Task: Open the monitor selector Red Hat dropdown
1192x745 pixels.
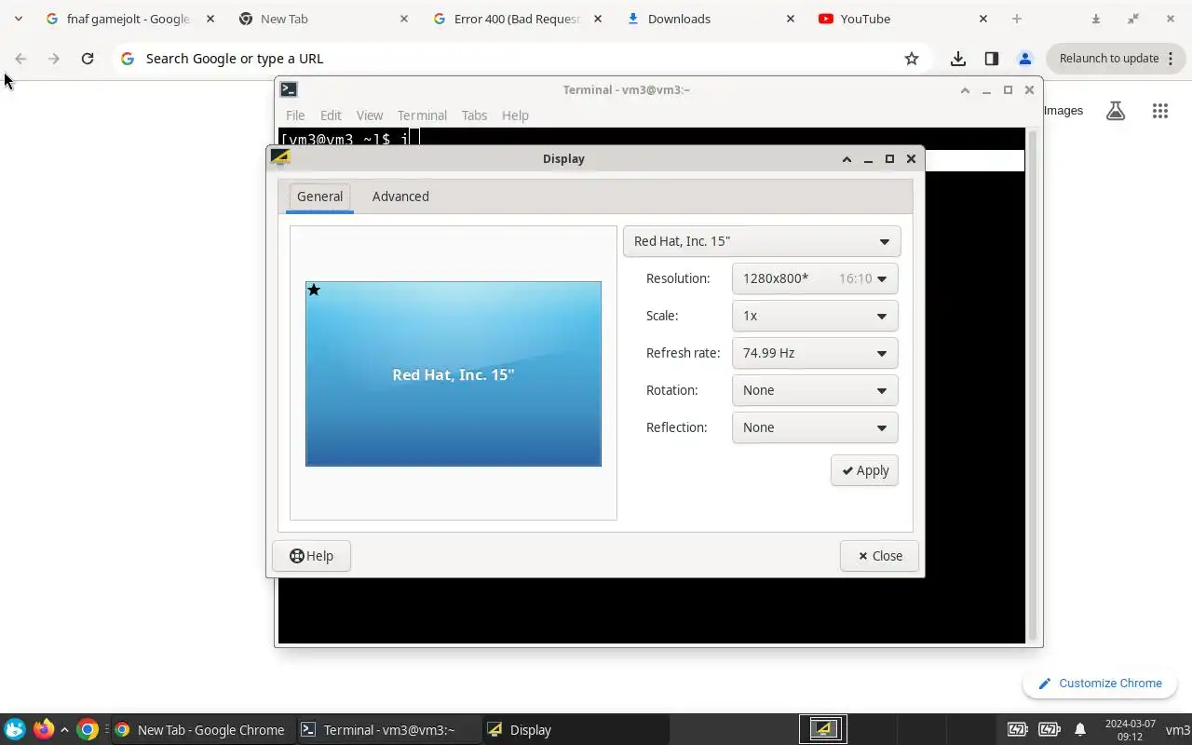Action: click(x=762, y=241)
